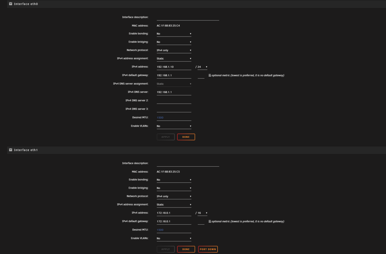386x254 pixels.
Task: Click MAC address AC:1F:6B:83:25:C4
Action: pos(168,25)
